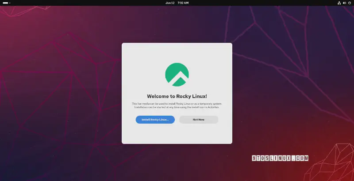This screenshot has height=181, width=354.
Task: Click blank area inside welcome dialog above logo
Action: click(177, 52)
